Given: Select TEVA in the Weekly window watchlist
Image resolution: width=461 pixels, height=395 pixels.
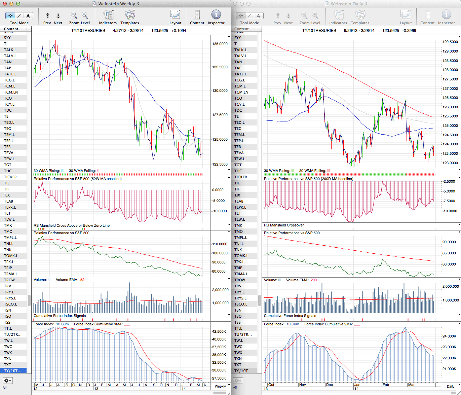Looking at the screenshot, I should [9, 153].
